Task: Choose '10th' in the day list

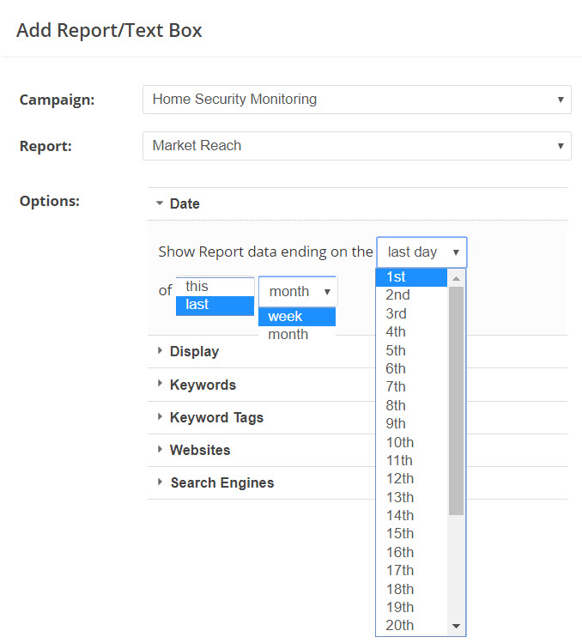Action: [x=412, y=442]
